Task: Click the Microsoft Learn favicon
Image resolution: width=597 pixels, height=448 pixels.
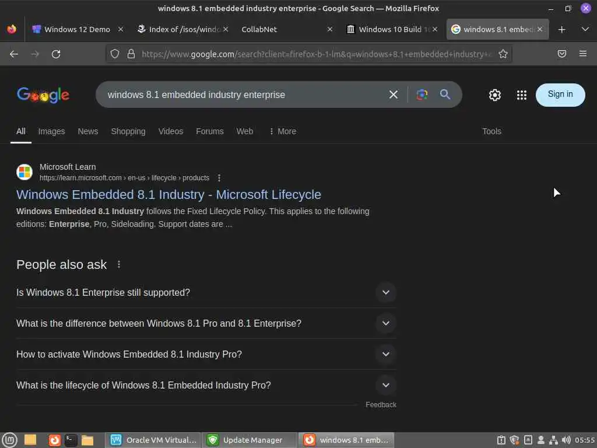Action: pyautogui.click(x=24, y=172)
